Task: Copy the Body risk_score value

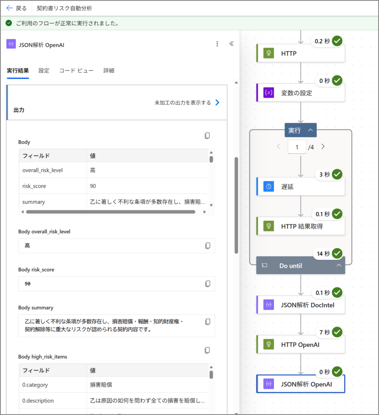Action: [208, 284]
